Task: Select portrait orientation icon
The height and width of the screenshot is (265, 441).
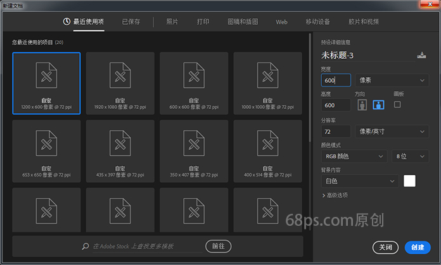Action: click(x=362, y=105)
